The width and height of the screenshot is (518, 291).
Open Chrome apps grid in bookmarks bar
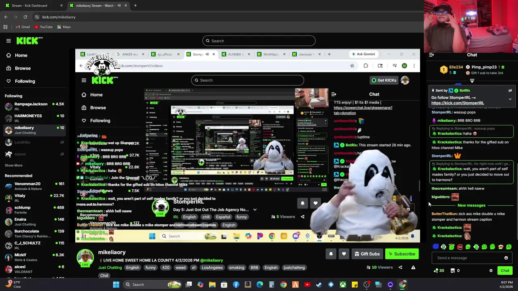[5, 27]
